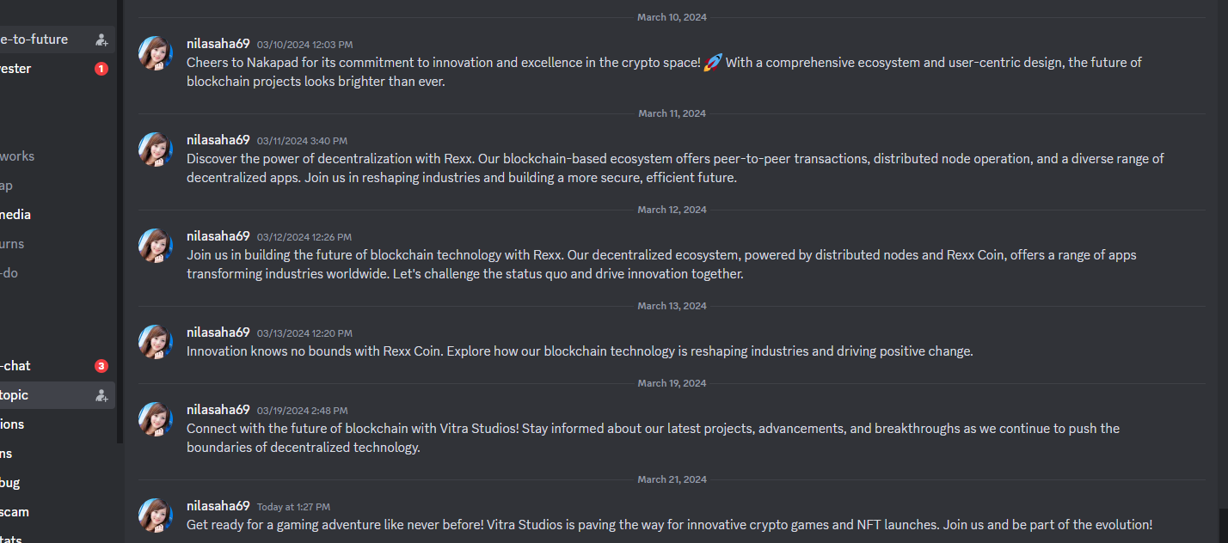
Task: Open the nilasaha69 username on March 12 message
Action: click(218, 236)
